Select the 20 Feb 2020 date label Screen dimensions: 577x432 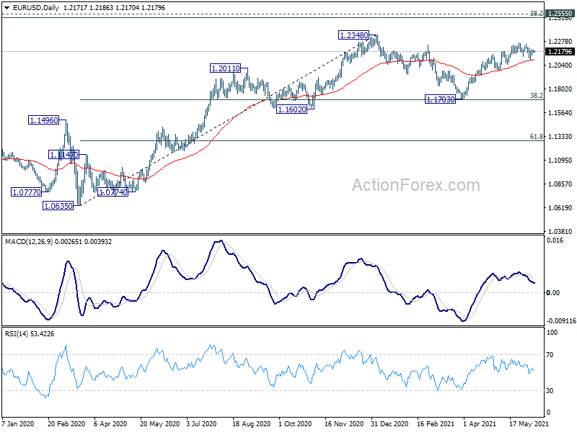66,424
